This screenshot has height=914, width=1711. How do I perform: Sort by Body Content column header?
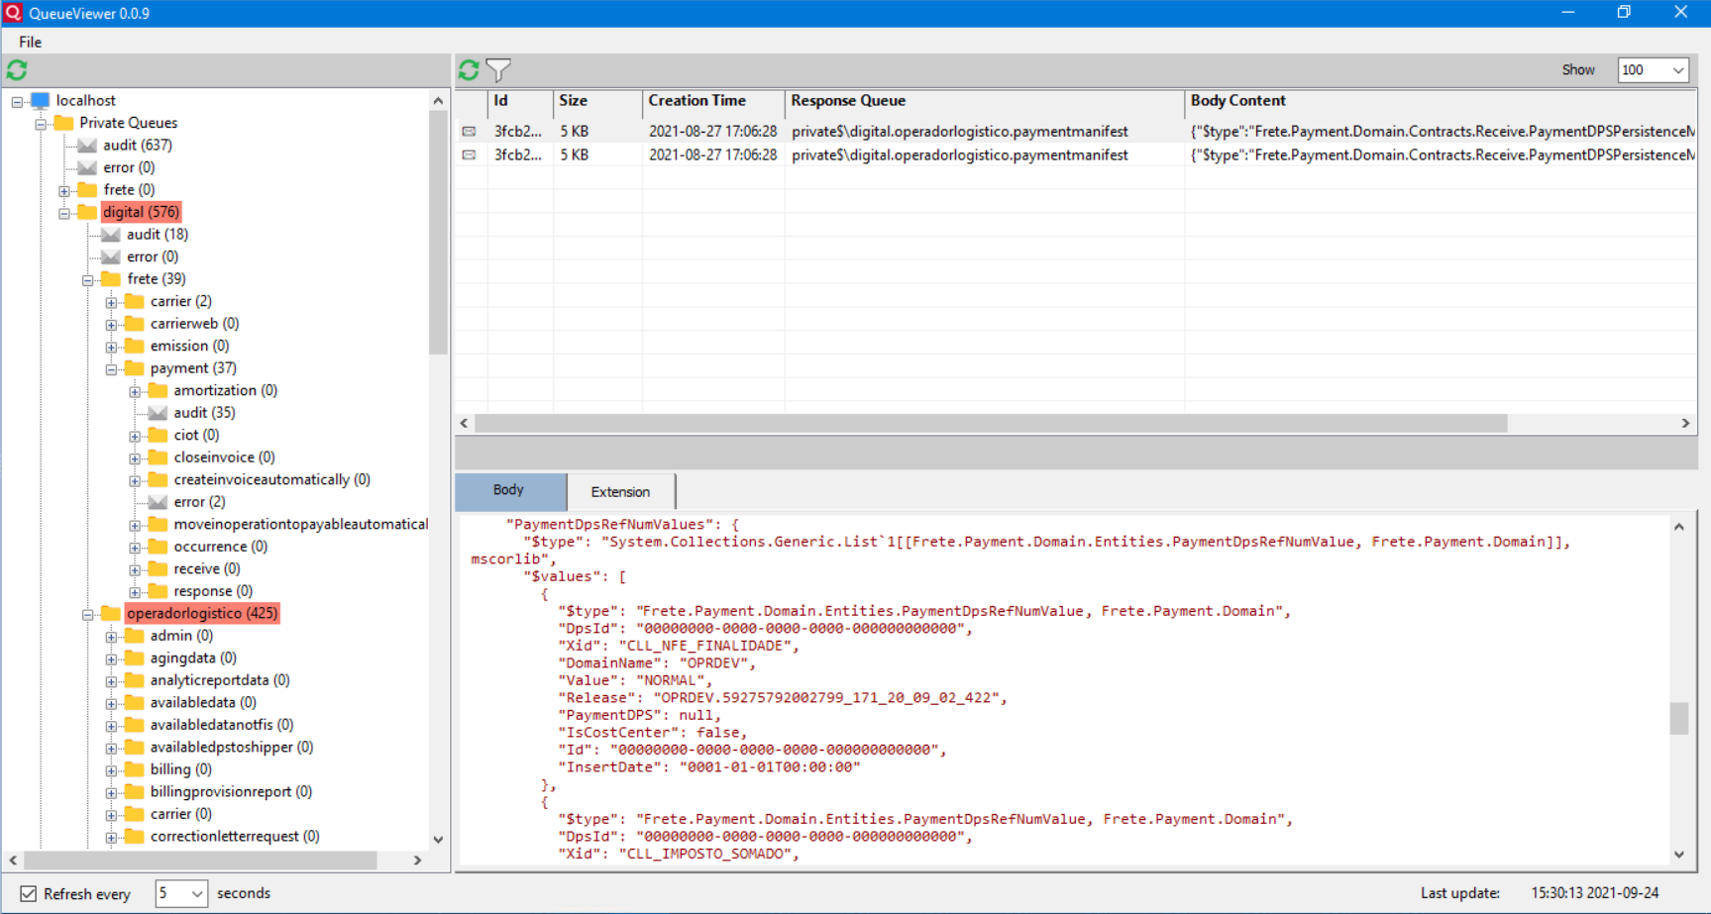[1441, 101]
